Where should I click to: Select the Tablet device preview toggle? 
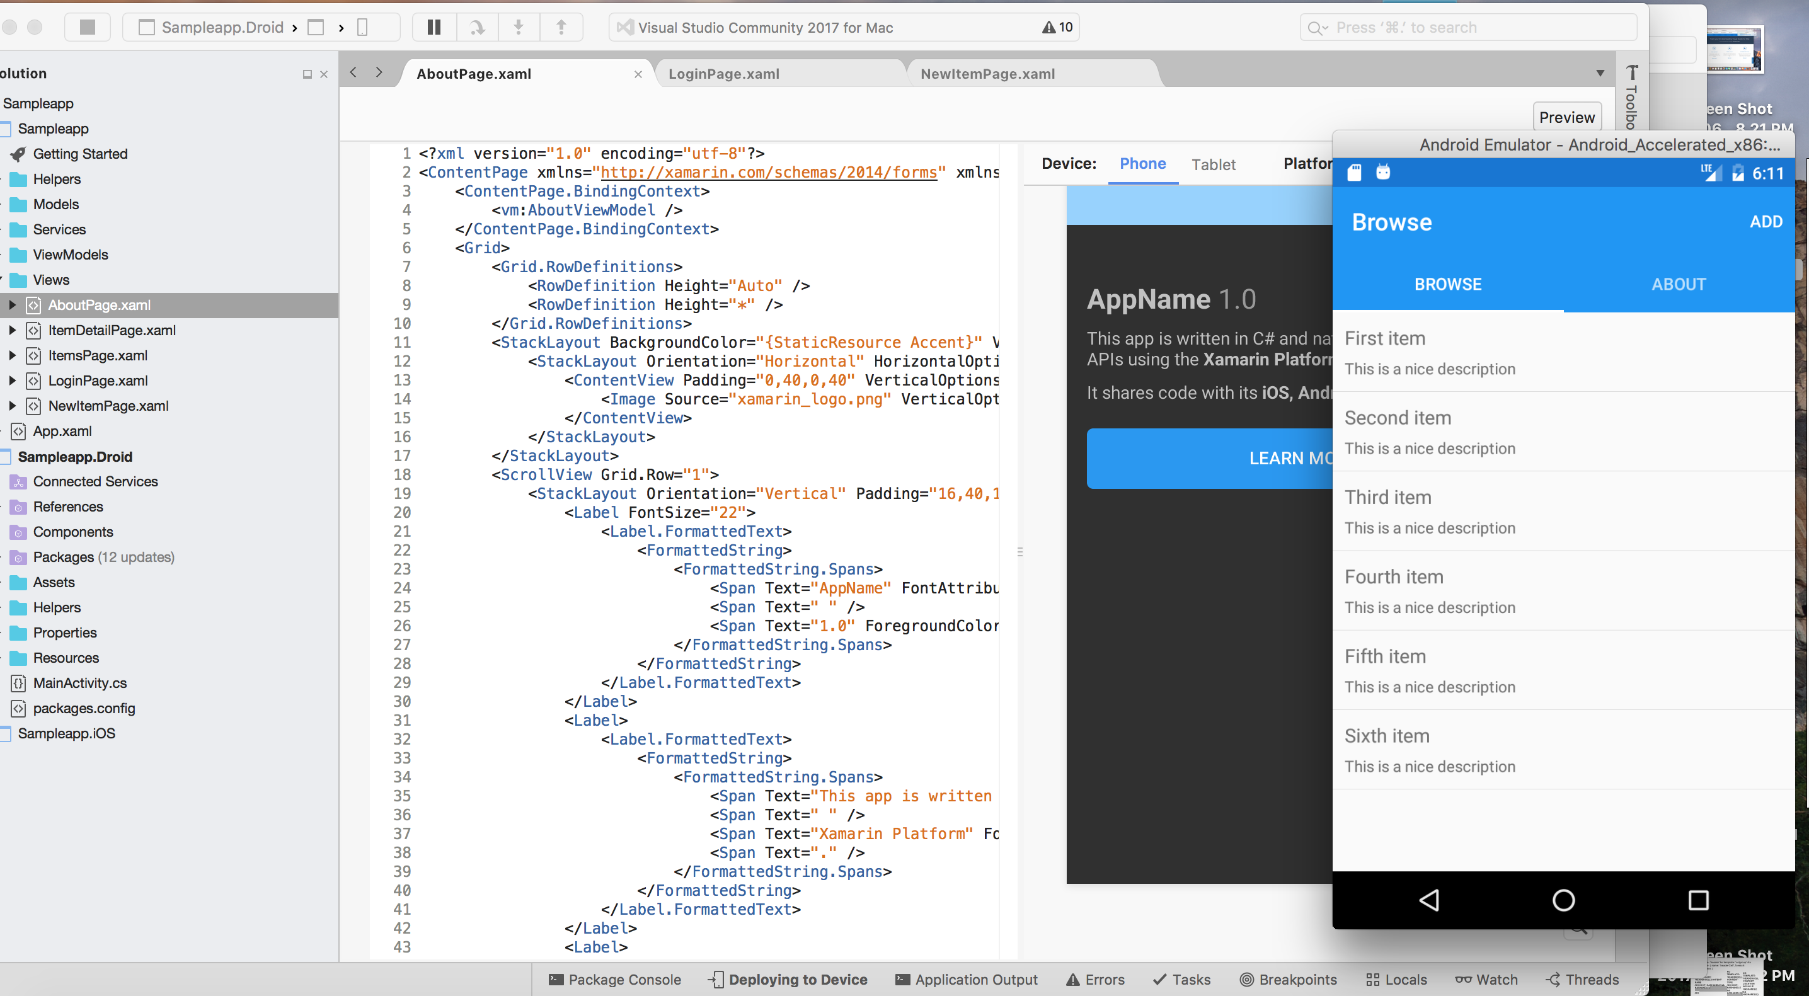click(1213, 164)
